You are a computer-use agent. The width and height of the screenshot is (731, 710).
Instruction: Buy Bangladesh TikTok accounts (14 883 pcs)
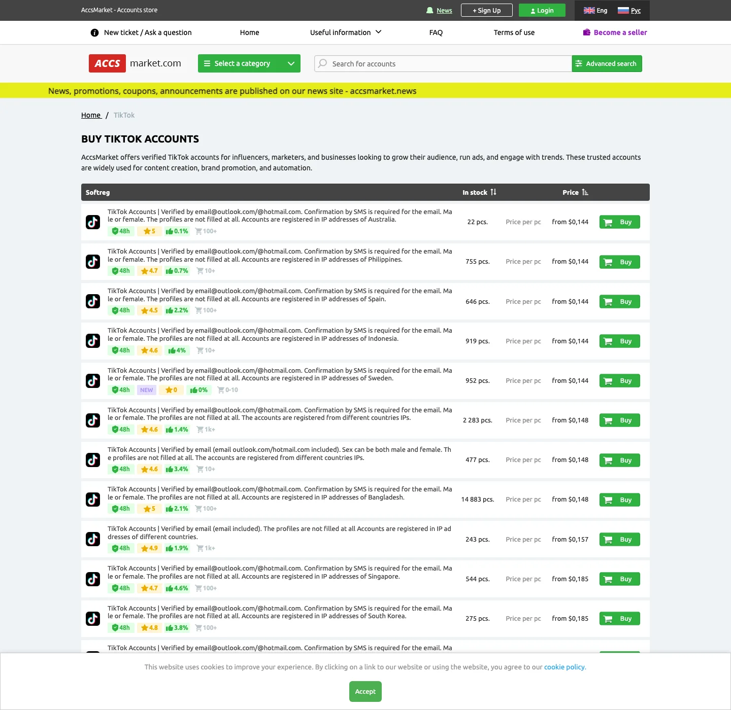[x=620, y=500]
